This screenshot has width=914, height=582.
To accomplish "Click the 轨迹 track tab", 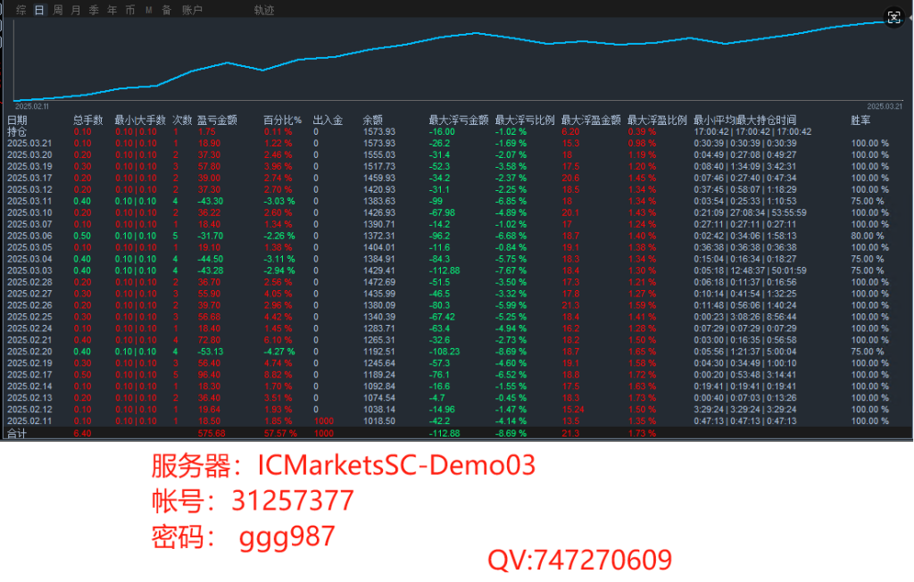I will pyautogui.click(x=264, y=10).
